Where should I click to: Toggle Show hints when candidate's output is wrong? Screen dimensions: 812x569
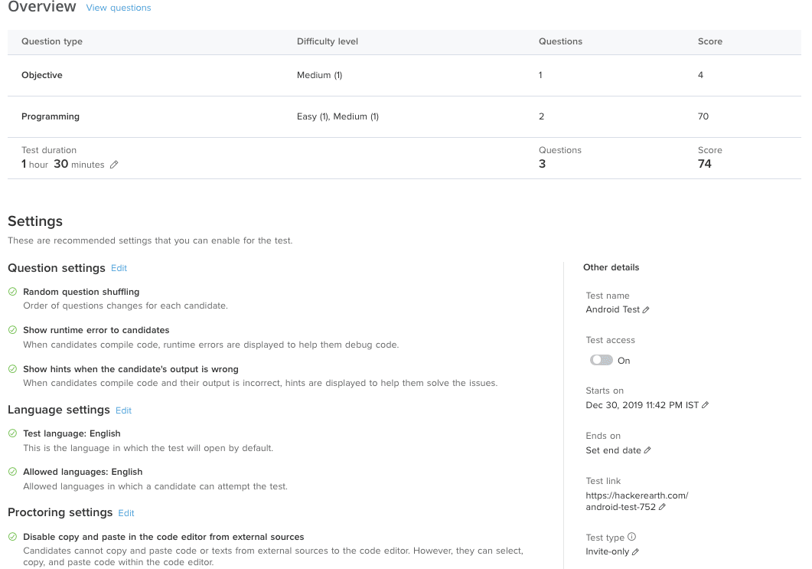[11, 368]
